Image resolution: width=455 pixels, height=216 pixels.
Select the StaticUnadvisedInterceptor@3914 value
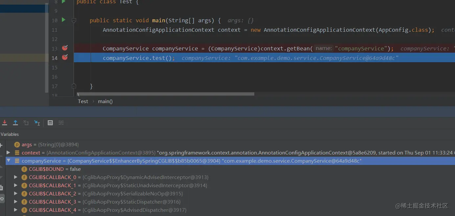pyautogui.click(x=145, y=185)
